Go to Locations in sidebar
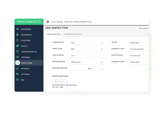Viewport: 166px width, 114px height. pos(25,40)
